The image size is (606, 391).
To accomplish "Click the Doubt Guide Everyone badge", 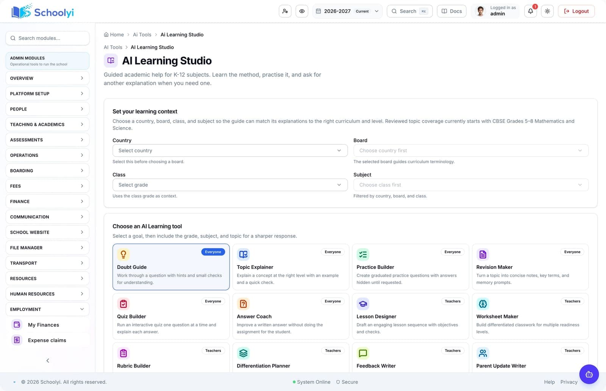I will pos(213,252).
